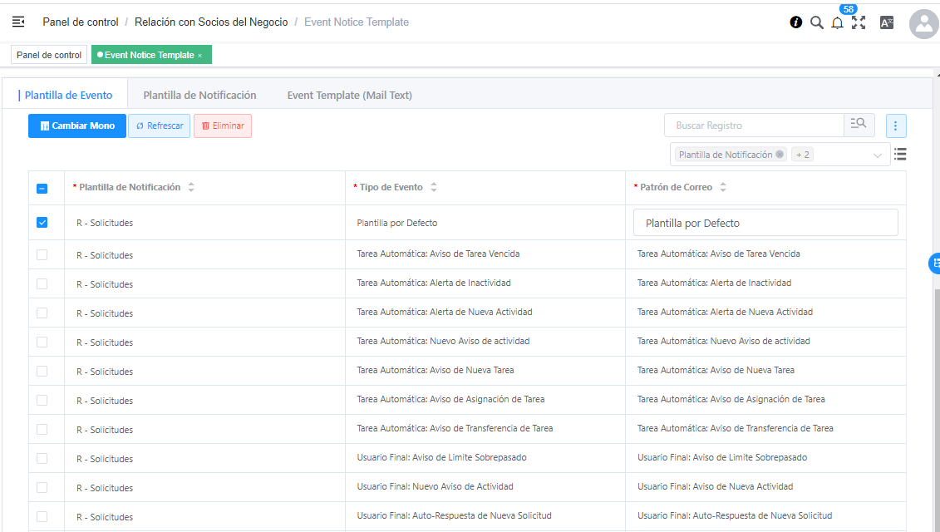This screenshot has height=532, width=940.
Task: Sort by Tipo de Evento column
Action: point(434,188)
